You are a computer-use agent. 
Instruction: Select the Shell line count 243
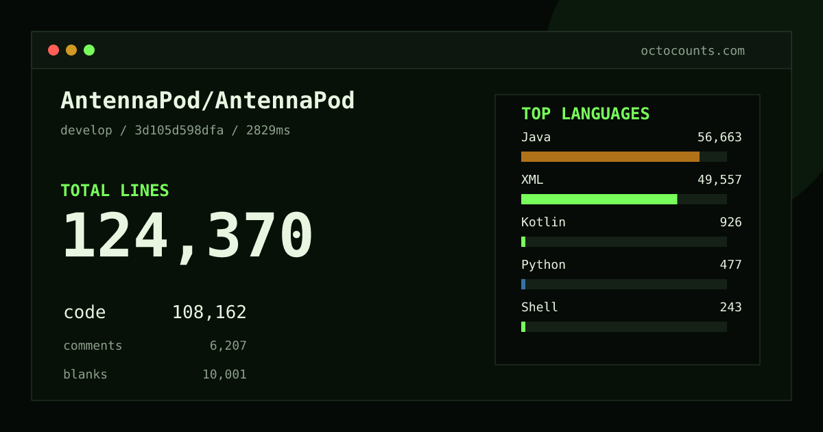click(730, 307)
